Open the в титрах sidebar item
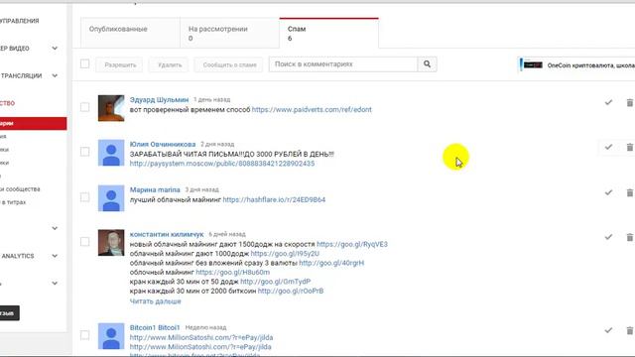Image resolution: width=635 pixels, height=357 pixels. 13,202
